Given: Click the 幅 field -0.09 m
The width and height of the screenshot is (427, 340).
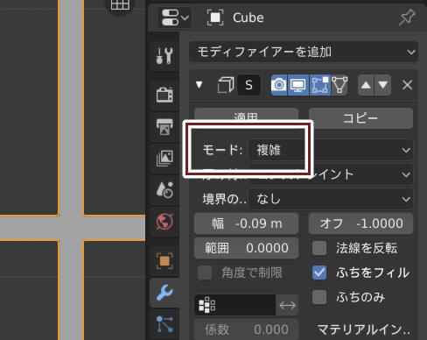Looking at the screenshot, I should (x=246, y=223).
